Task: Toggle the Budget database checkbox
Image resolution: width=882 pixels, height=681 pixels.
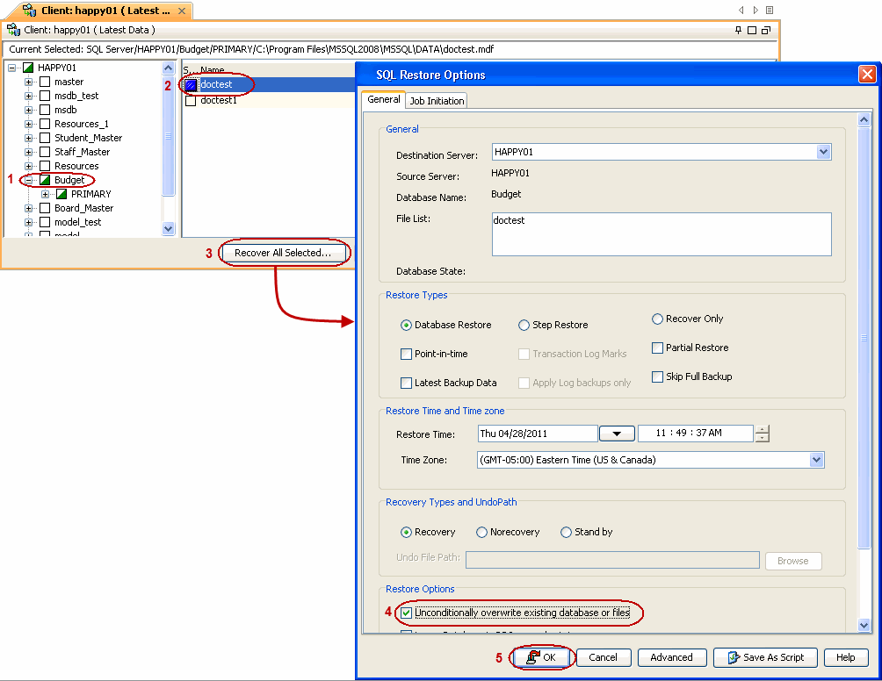Action: point(45,181)
